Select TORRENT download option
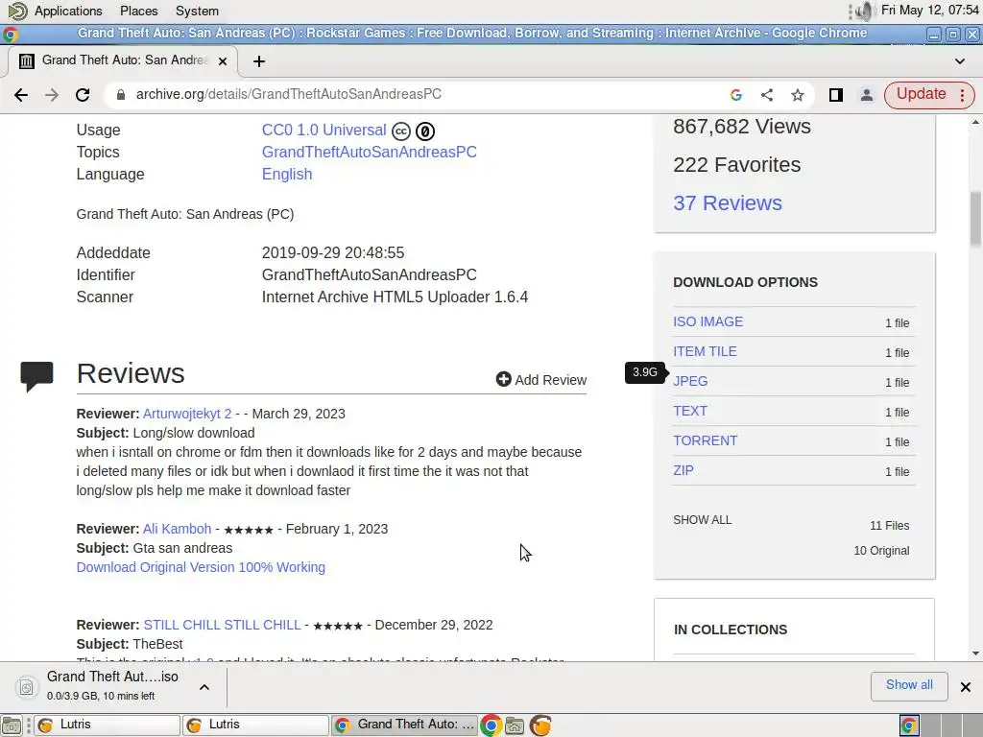The image size is (983, 737). [706, 440]
